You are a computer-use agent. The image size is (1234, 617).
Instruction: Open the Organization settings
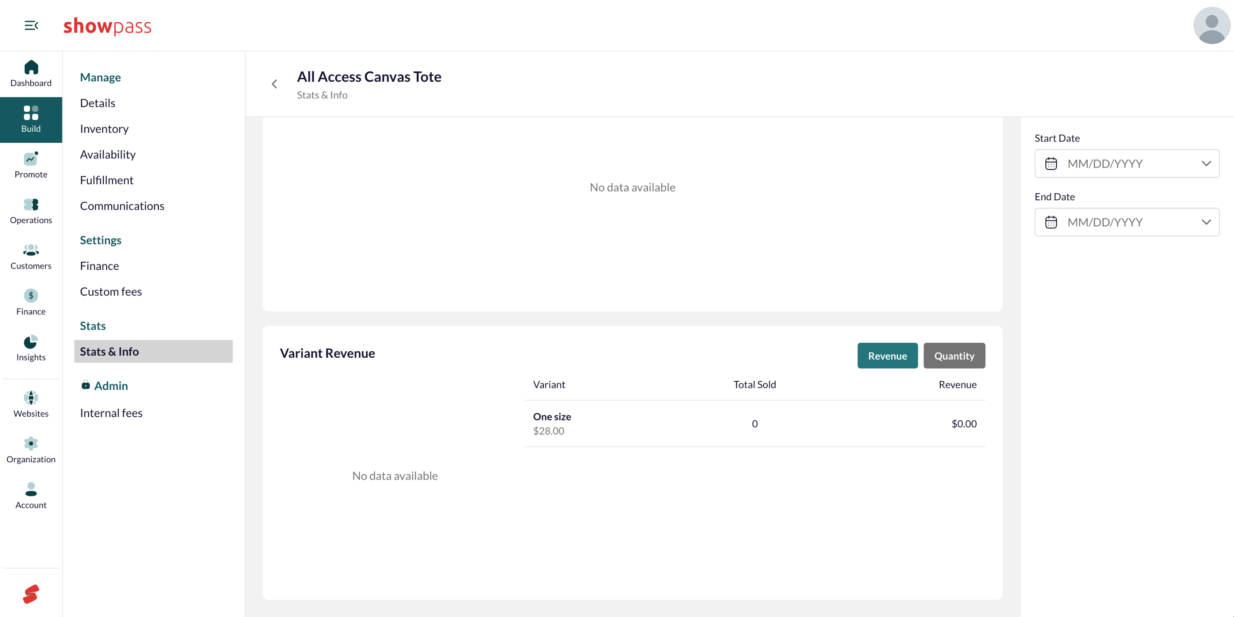coord(31,450)
